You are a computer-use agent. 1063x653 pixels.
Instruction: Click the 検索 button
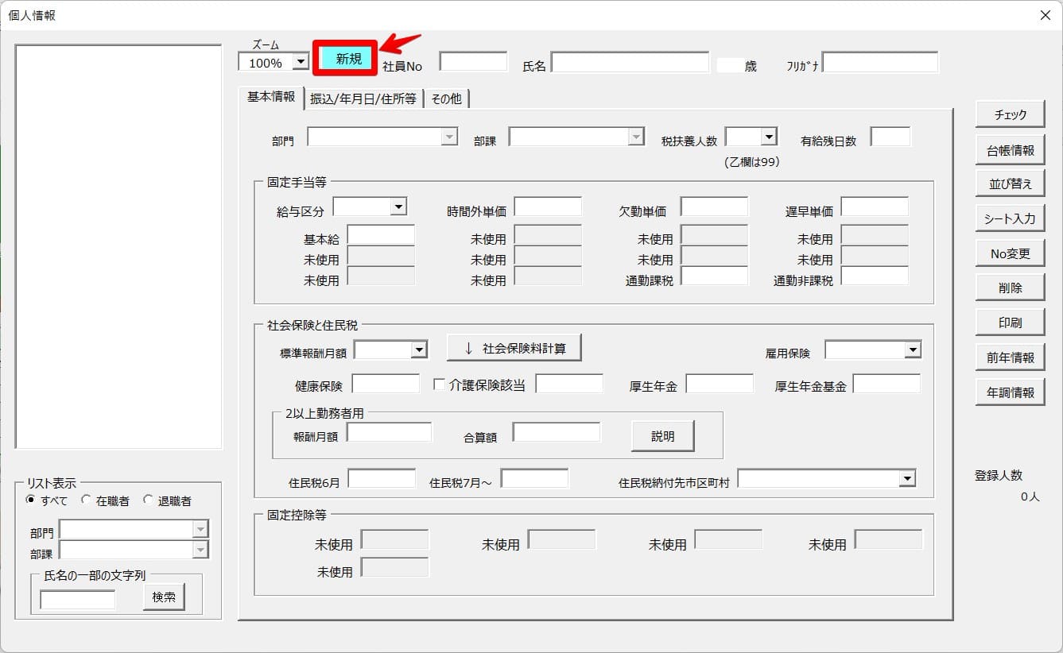point(164,597)
